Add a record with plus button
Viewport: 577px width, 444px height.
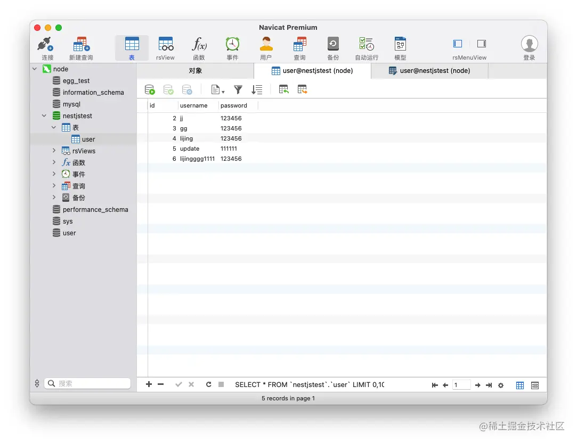pyautogui.click(x=149, y=384)
